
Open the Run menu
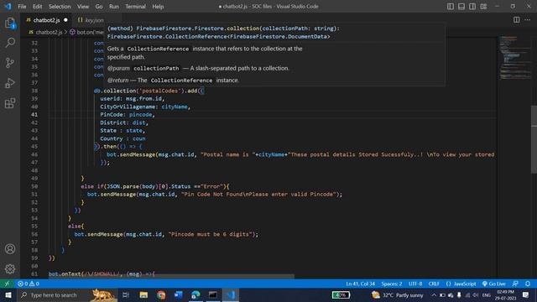[114, 6]
